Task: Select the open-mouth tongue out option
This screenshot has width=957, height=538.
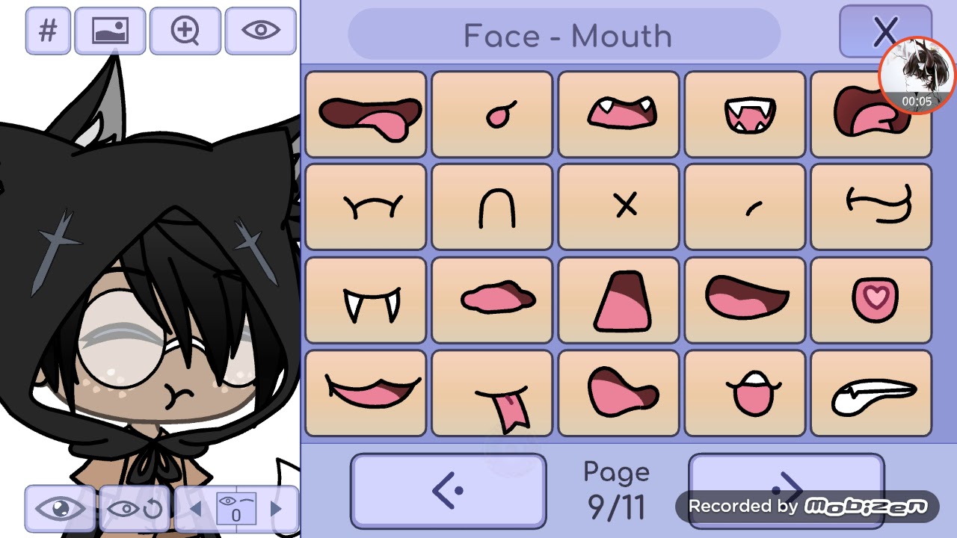Action: tap(366, 114)
